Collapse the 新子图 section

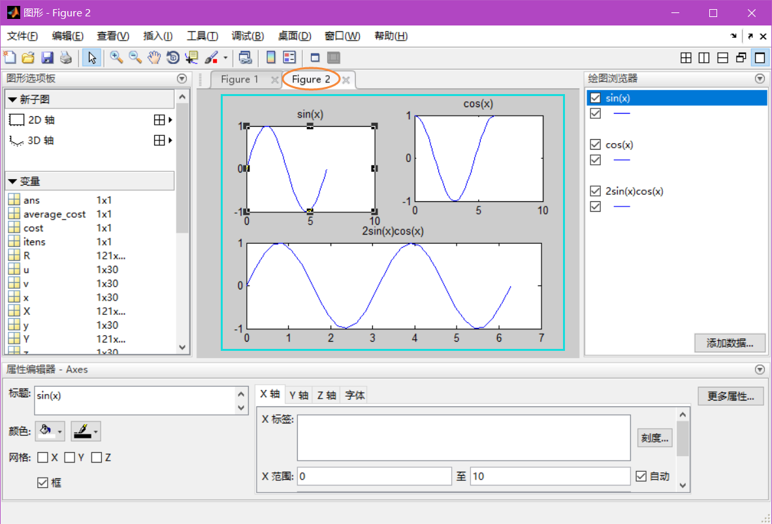[13, 99]
